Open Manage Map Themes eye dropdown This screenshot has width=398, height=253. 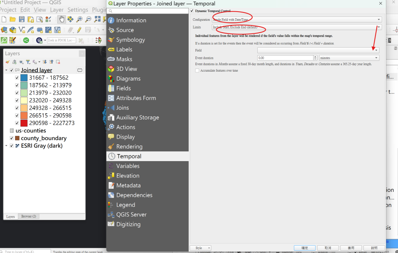pyautogui.click(x=21, y=62)
